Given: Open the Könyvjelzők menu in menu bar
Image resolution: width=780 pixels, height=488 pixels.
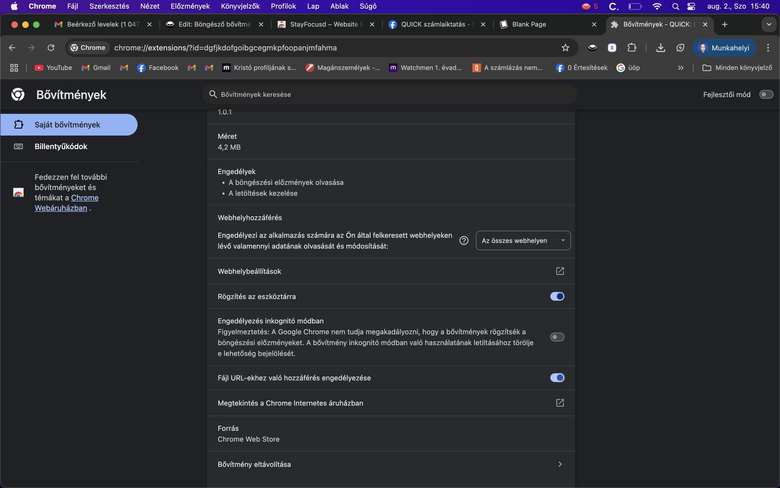Looking at the screenshot, I should point(240,6).
